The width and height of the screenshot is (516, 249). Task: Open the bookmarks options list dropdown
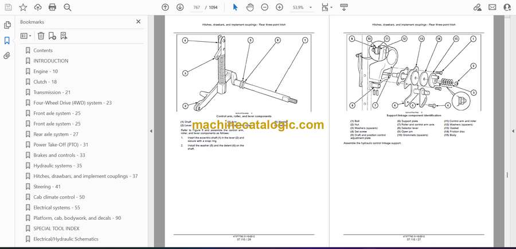[x=26, y=36]
